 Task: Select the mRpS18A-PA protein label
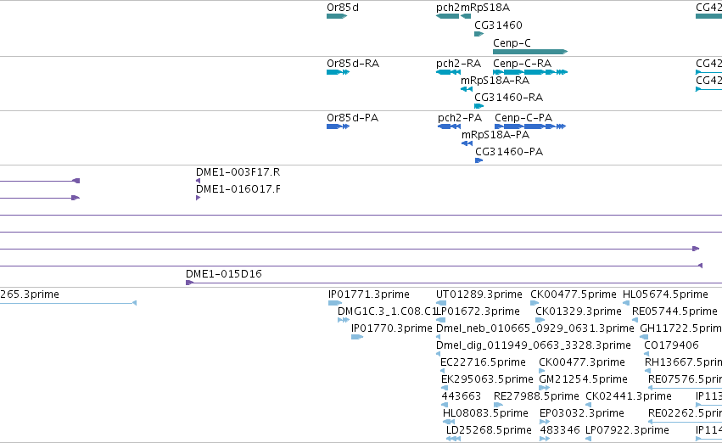coord(495,135)
